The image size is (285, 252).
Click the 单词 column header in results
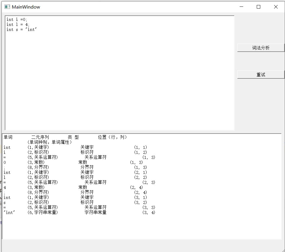click(6, 137)
